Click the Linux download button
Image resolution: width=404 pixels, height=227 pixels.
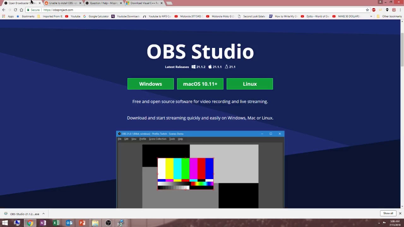click(250, 84)
